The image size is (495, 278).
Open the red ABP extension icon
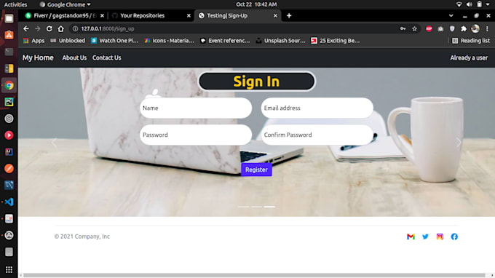[429, 28]
